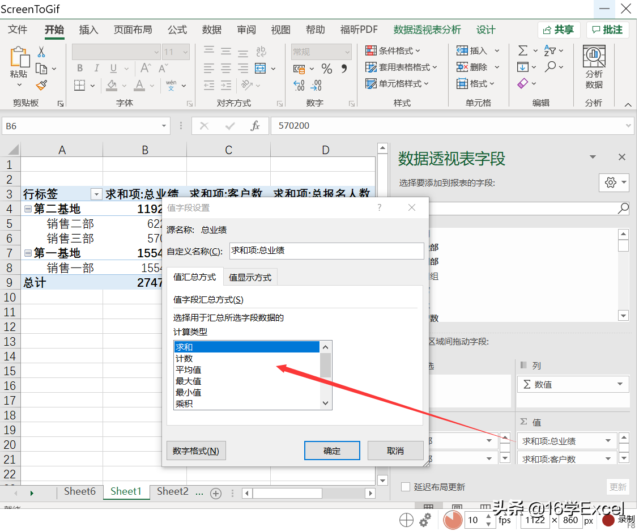Expand the Name Box dropdown
The width and height of the screenshot is (639, 531).
(164, 126)
